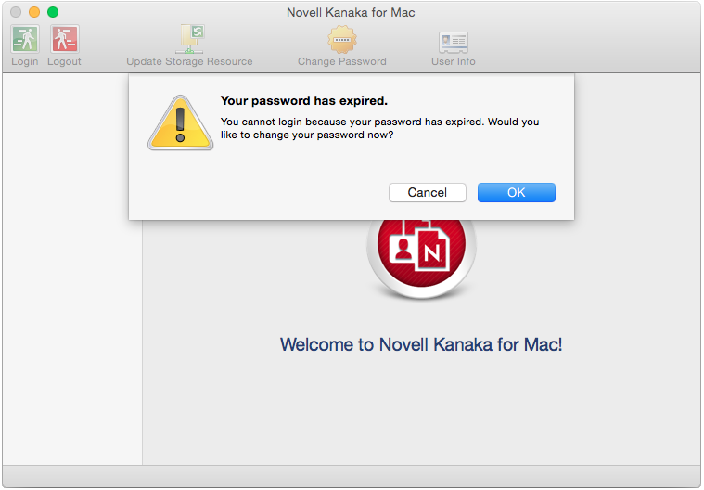
Task: Maximize window using green button
Action: [x=53, y=12]
